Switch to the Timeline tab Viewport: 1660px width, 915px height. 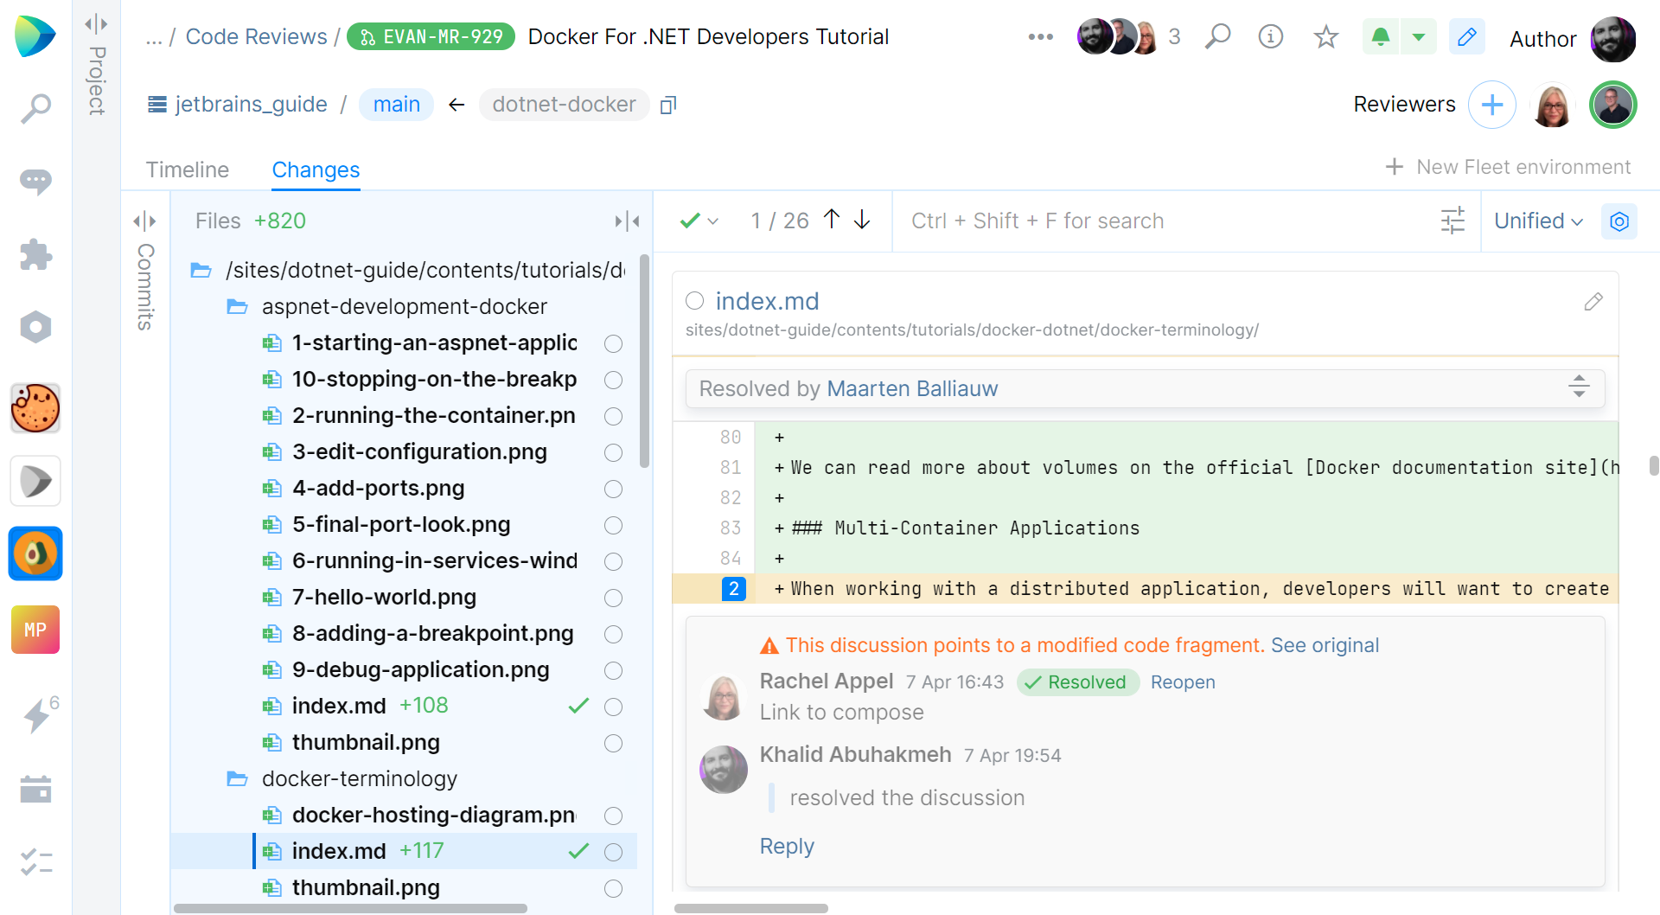point(187,170)
